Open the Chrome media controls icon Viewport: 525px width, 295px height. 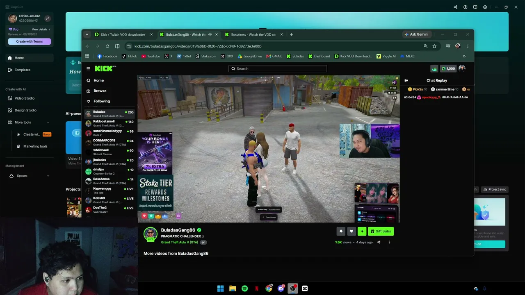click(x=448, y=46)
